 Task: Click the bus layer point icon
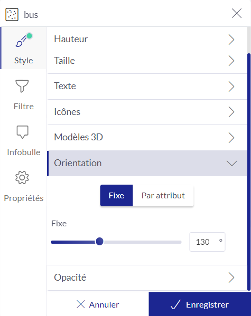point(12,15)
